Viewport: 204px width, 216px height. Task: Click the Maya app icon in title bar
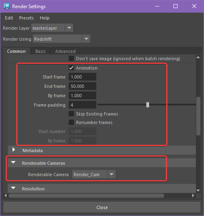coord(7,6)
